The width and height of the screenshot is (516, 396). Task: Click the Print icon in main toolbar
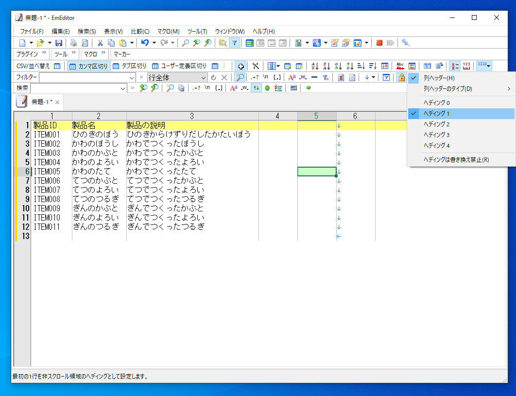pos(74,43)
